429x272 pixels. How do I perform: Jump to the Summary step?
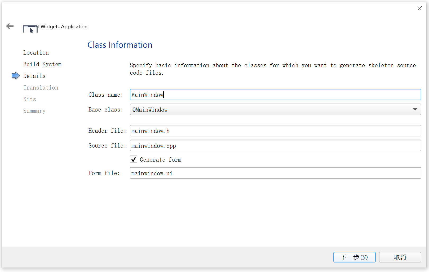(34, 111)
